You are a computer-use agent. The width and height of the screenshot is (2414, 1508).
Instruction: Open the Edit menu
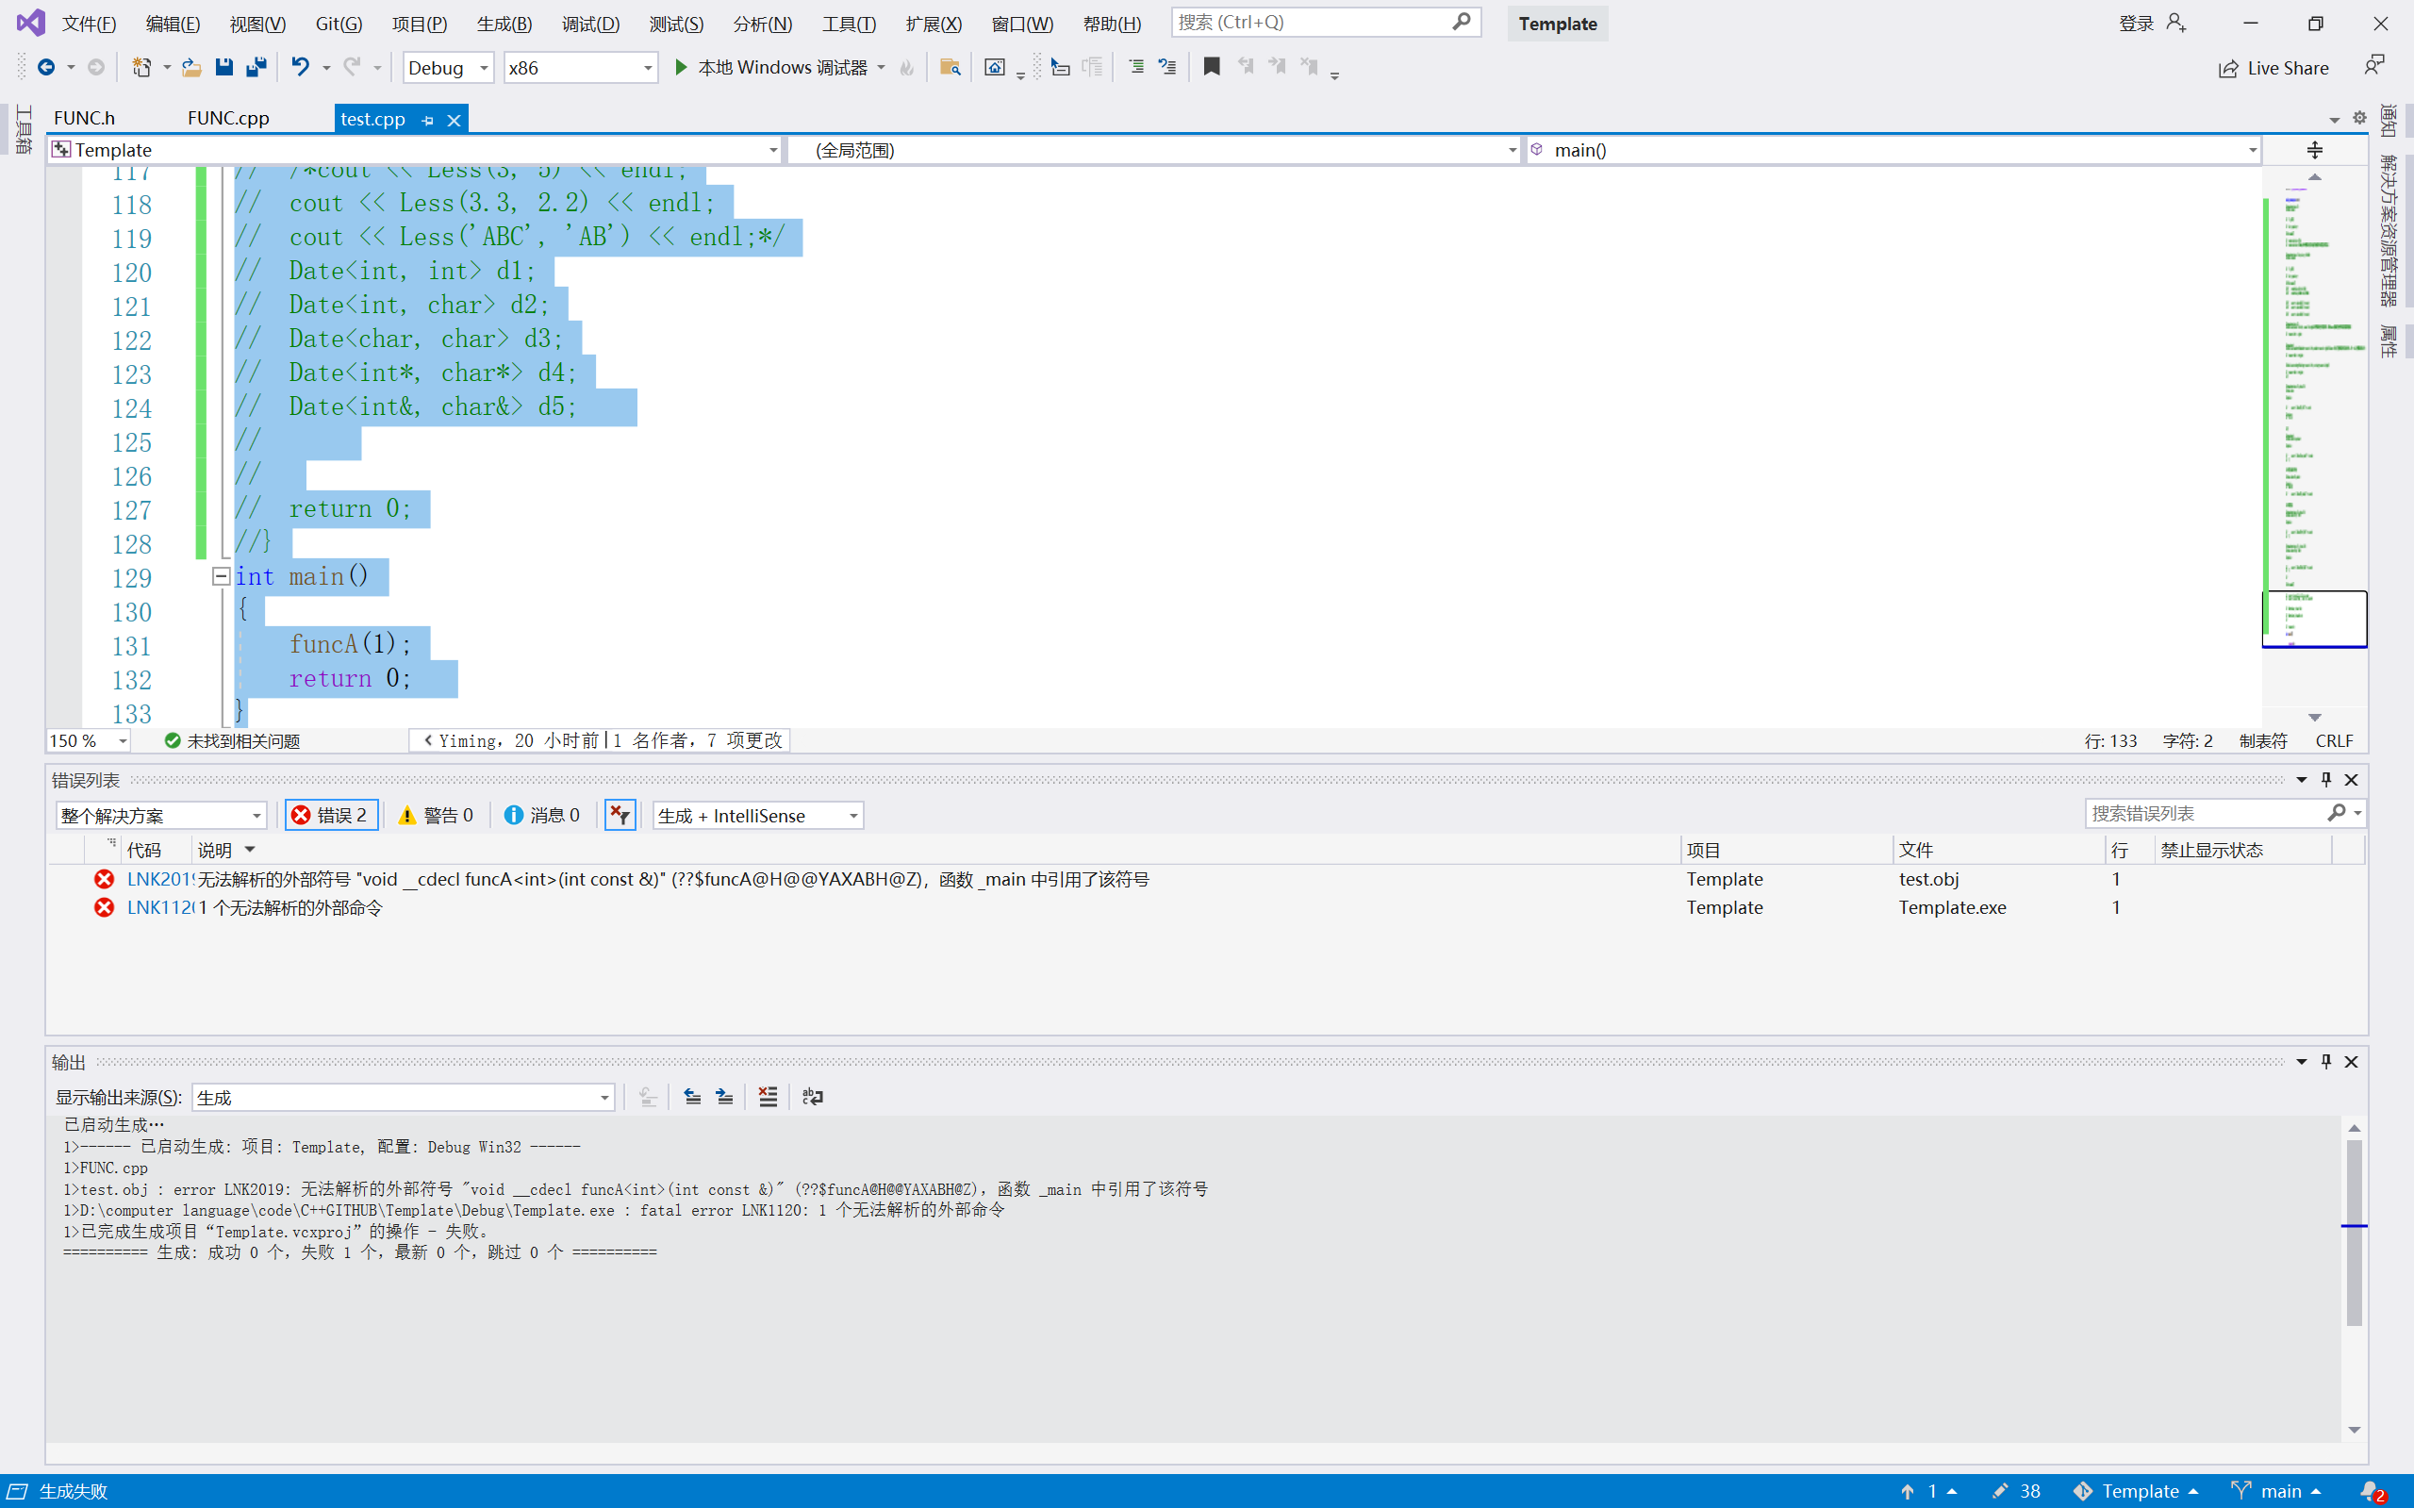pos(173,23)
